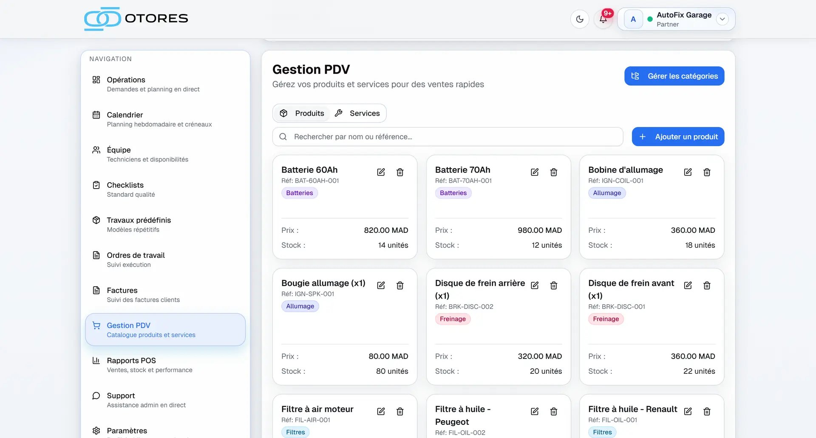
Task: Delete Disque de frein avant product
Action: 707,285
